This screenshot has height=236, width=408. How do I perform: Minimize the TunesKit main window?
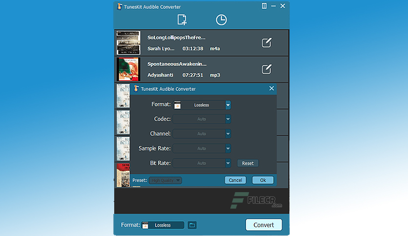[273, 6]
